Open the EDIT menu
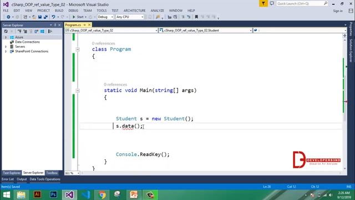The image size is (355, 200). [x=17, y=11]
